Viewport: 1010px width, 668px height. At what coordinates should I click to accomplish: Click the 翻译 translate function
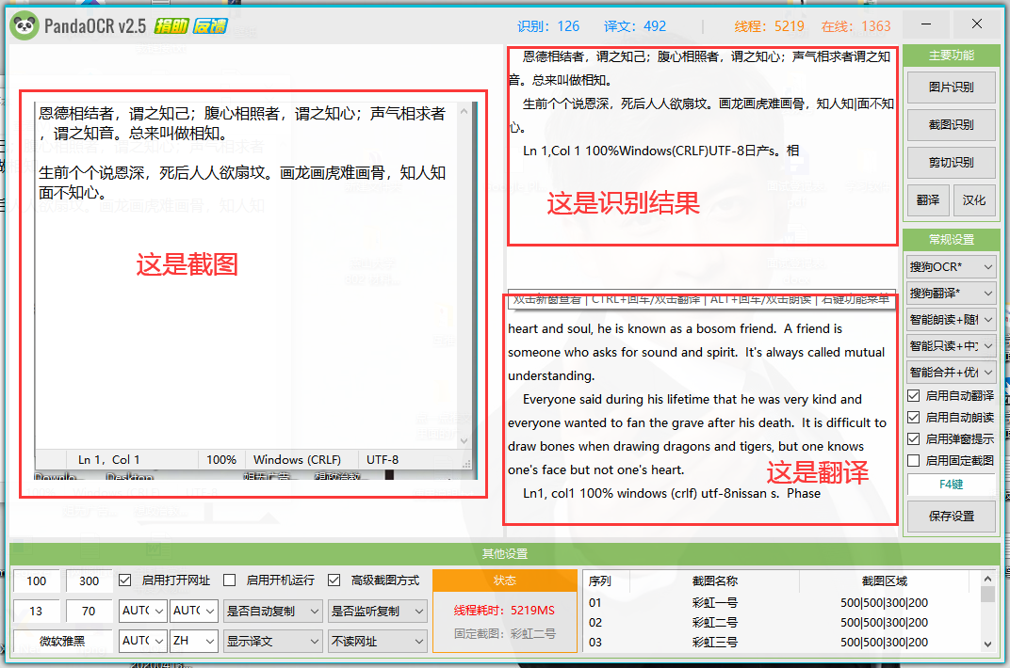(x=928, y=199)
